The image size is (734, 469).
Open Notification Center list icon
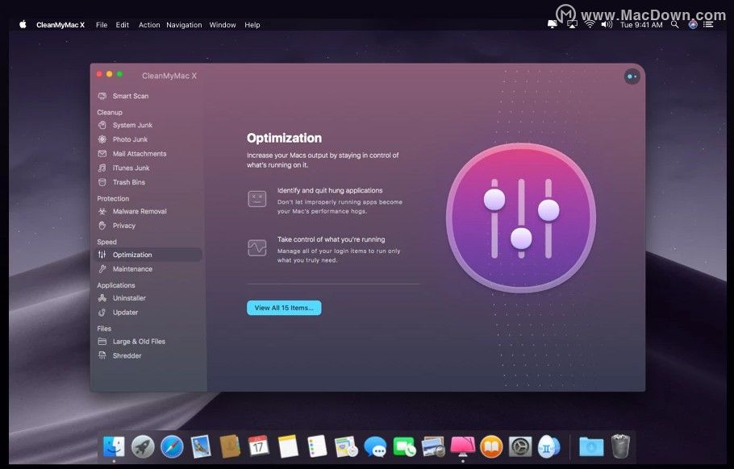tap(708, 24)
